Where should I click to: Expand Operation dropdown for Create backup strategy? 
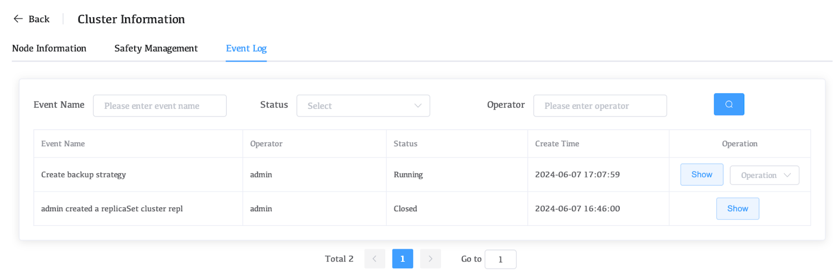[x=764, y=175]
